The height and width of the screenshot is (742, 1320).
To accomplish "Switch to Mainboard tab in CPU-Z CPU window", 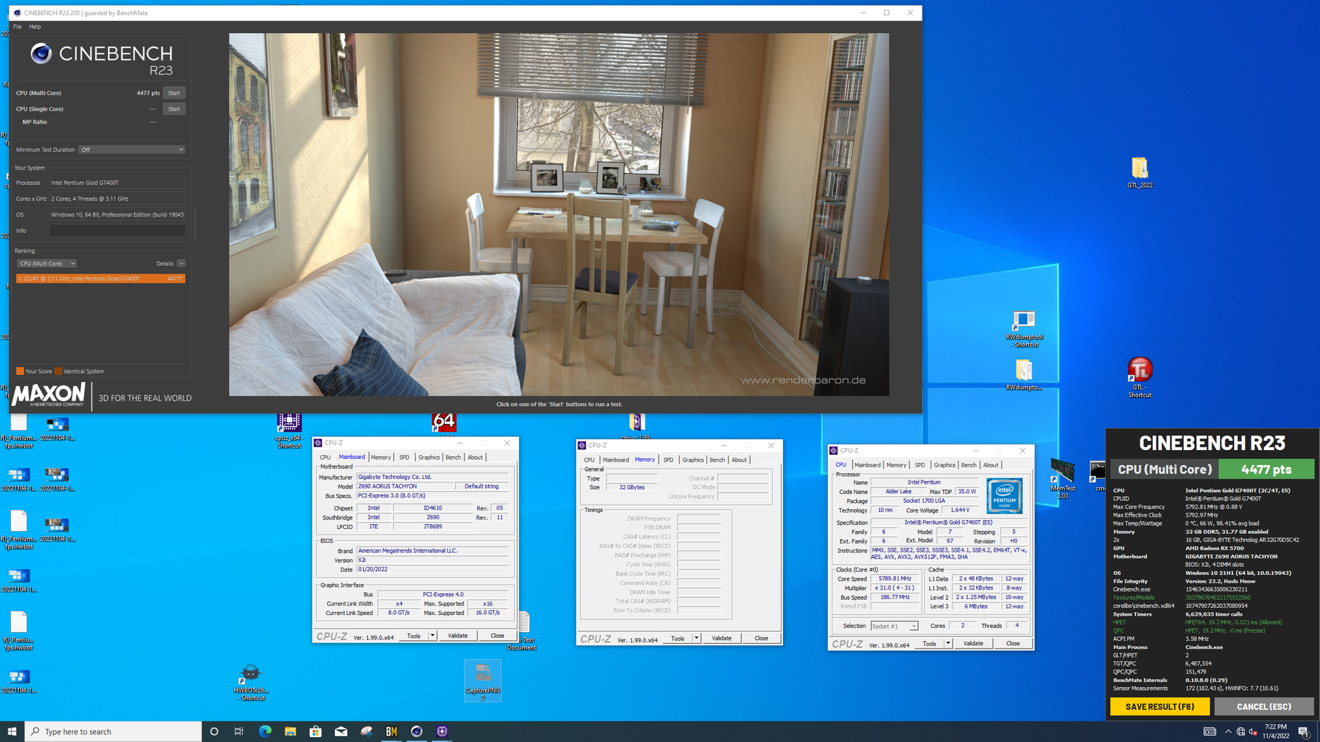I will click(867, 465).
